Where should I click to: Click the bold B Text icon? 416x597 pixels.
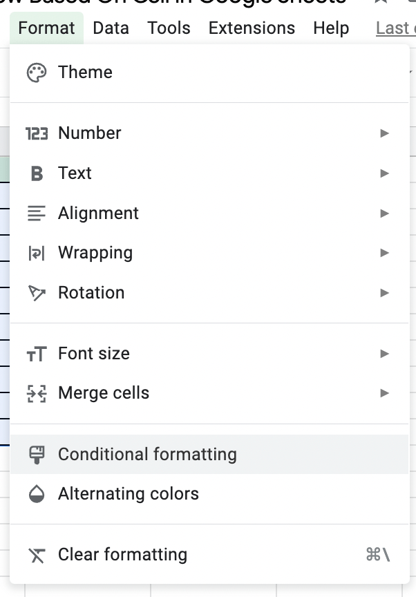(x=37, y=173)
